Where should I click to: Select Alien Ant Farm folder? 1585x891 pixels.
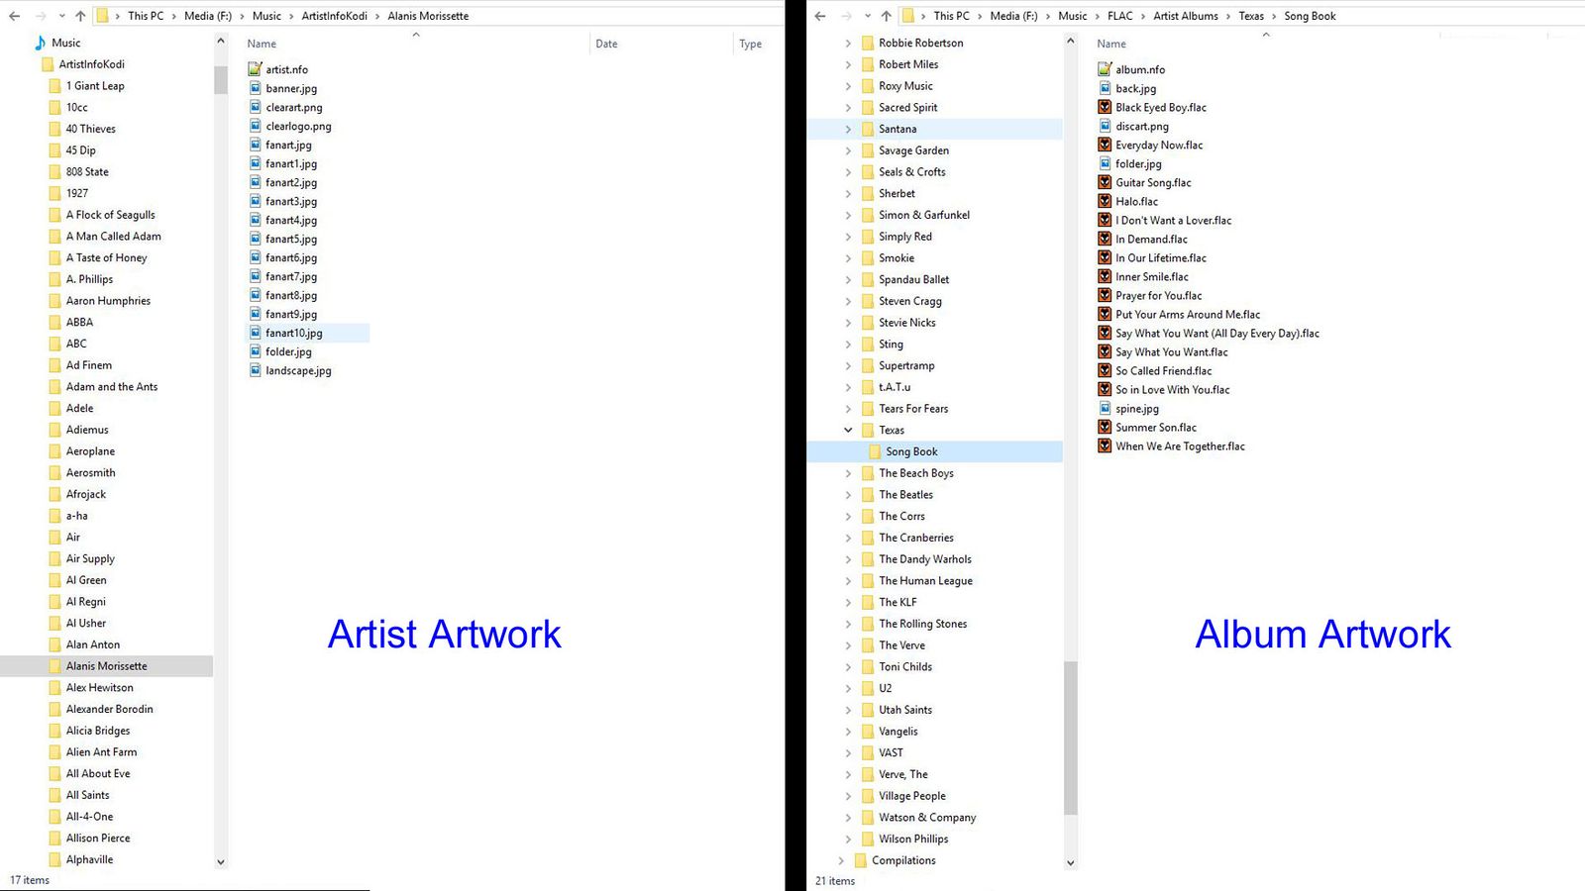[101, 752]
